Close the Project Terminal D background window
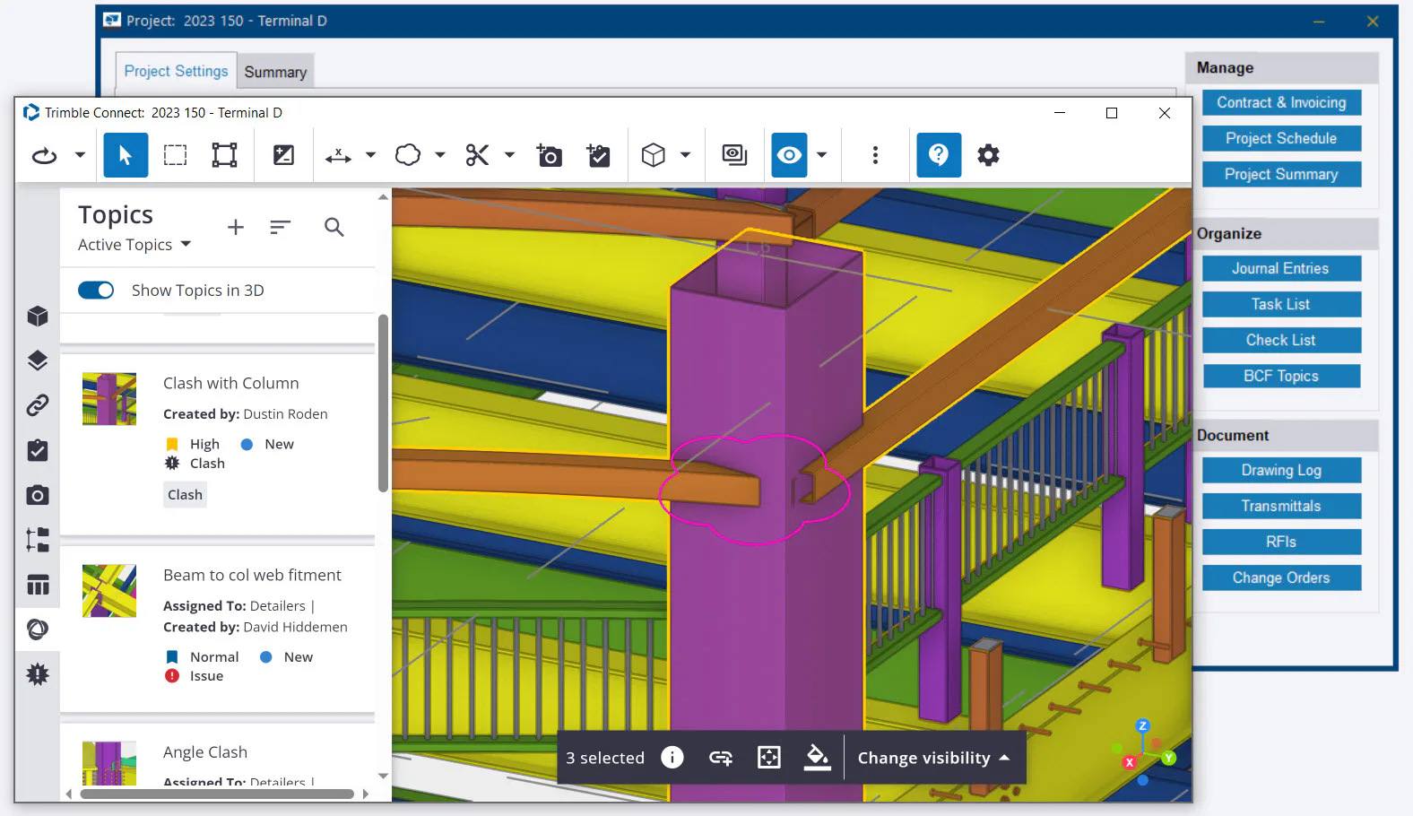This screenshot has width=1413, height=816. (1373, 22)
